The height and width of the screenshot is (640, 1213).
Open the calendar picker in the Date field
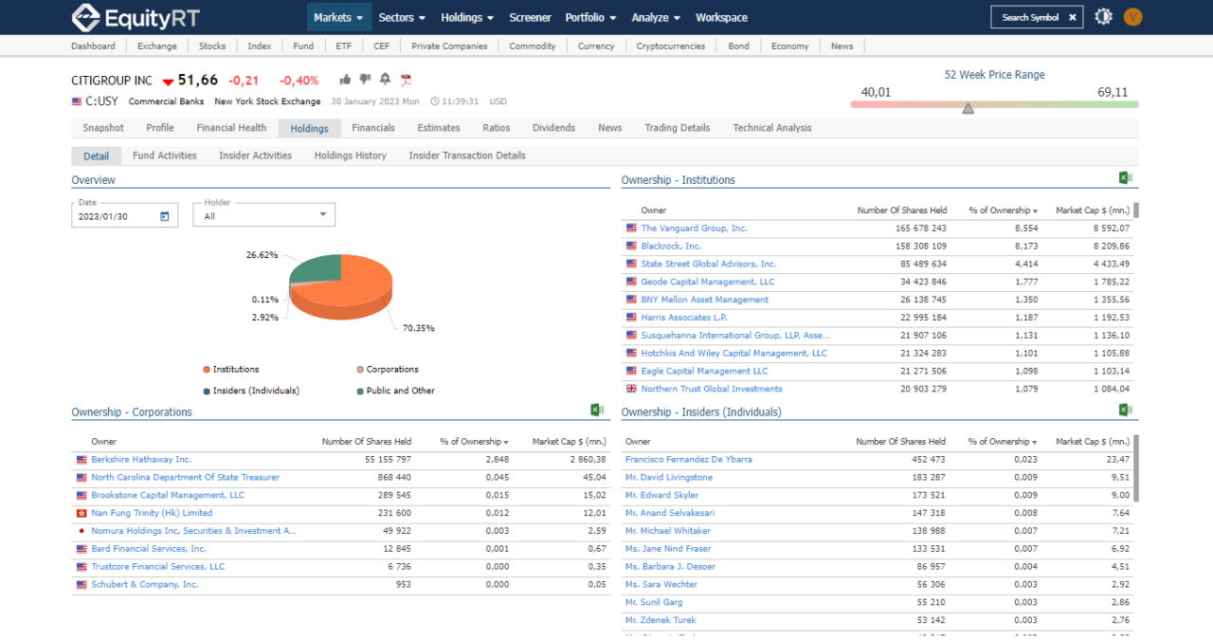164,216
